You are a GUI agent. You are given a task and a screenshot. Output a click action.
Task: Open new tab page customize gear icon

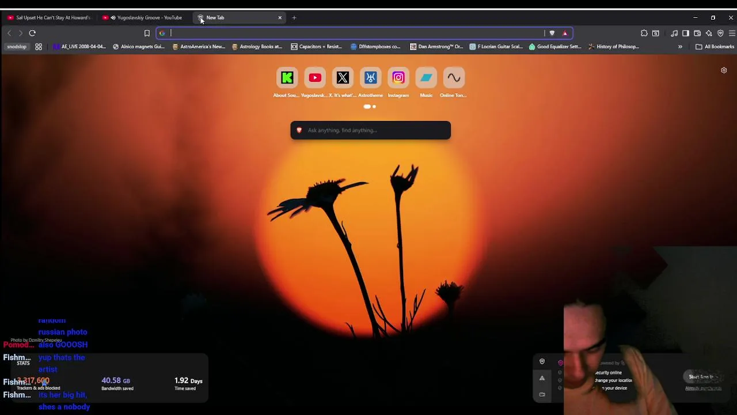tap(724, 70)
